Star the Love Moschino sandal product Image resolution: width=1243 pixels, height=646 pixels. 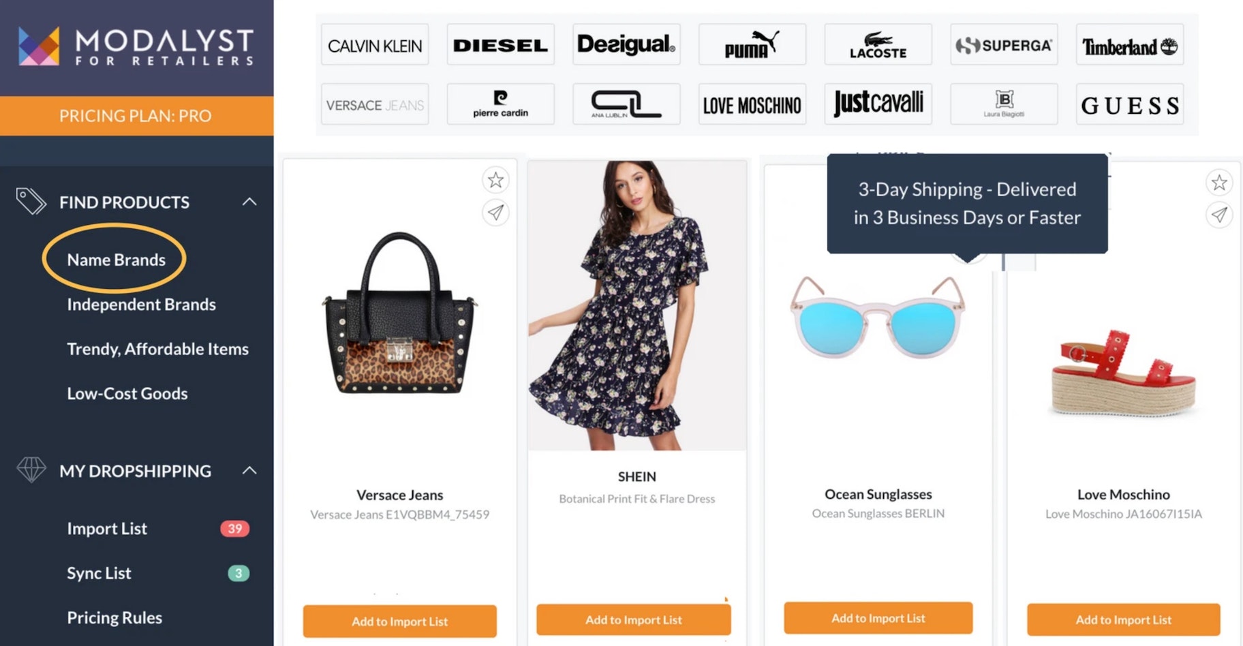1219,182
